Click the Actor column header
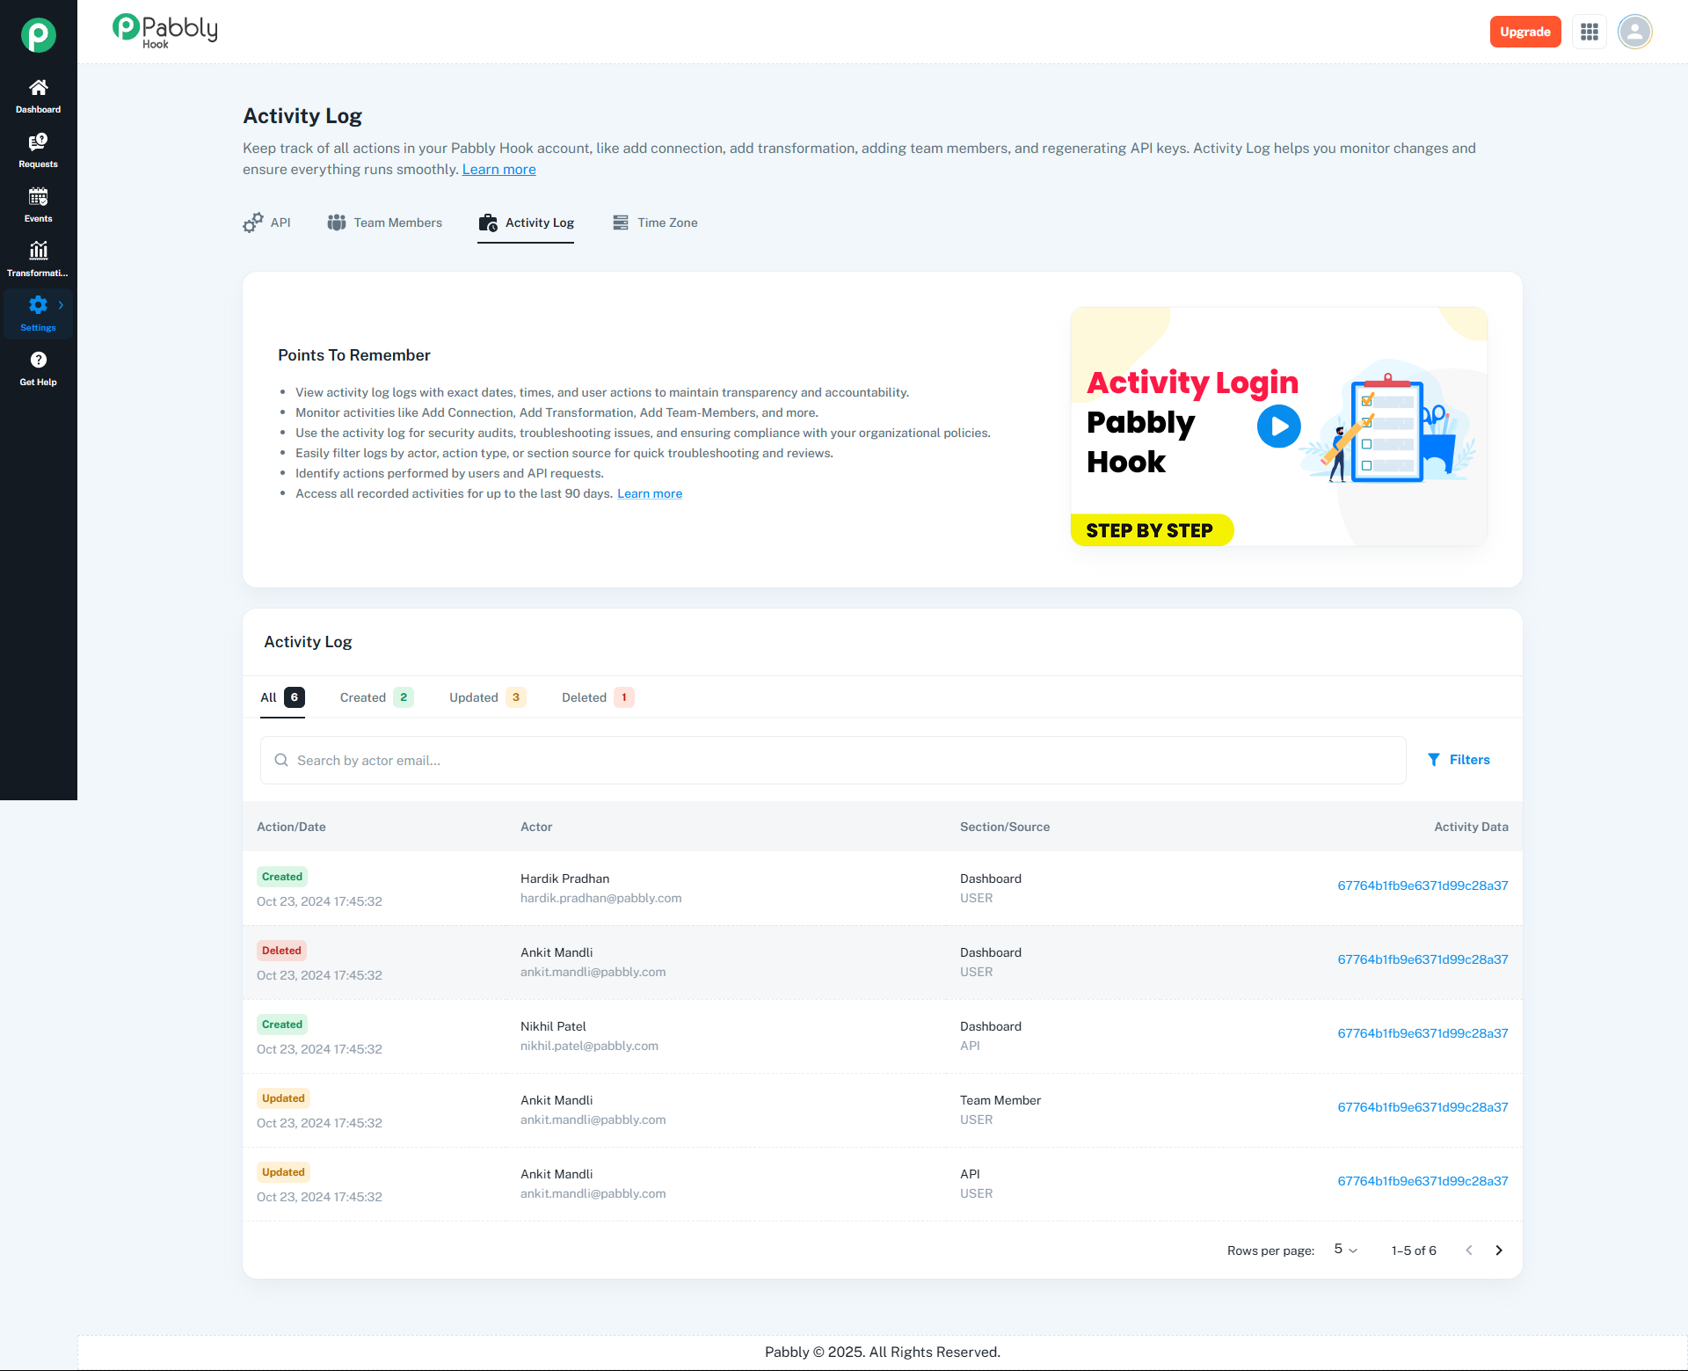The height and width of the screenshot is (1371, 1688). 536,827
